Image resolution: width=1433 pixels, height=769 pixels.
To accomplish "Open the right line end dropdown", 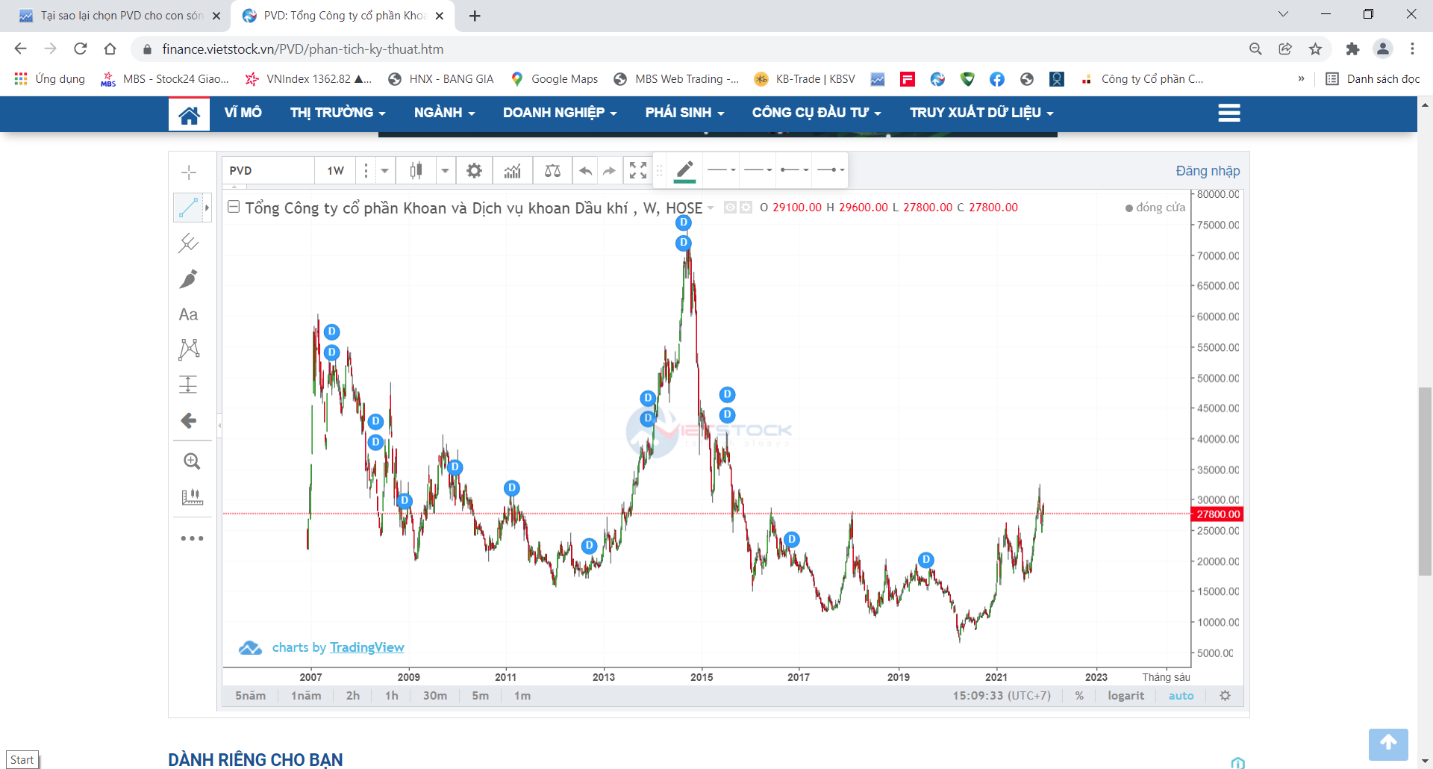I will (831, 170).
